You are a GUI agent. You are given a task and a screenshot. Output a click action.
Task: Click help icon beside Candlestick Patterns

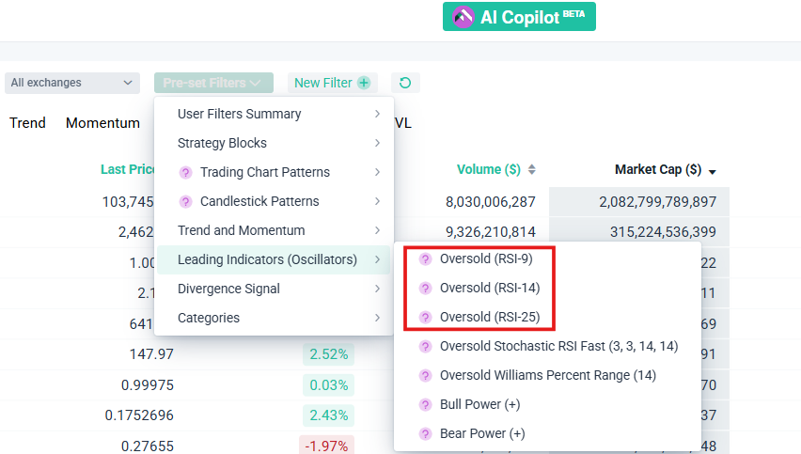click(185, 202)
